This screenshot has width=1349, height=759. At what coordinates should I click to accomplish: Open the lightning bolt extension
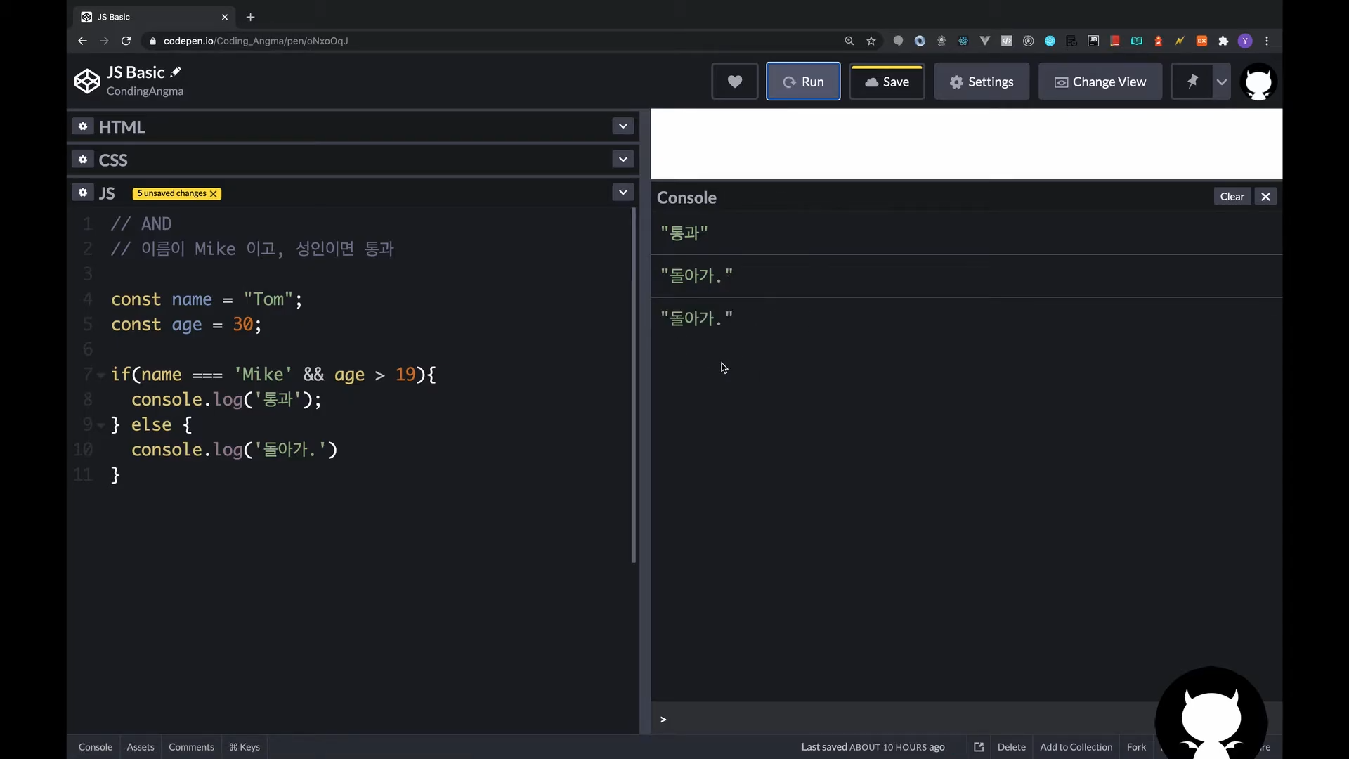[x=1180, y=41]
